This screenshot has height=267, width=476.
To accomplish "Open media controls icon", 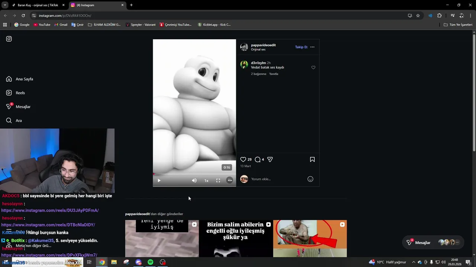I will click(453, 16).
